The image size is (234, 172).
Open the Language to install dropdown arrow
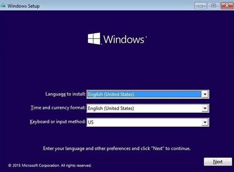coord(205,94)
